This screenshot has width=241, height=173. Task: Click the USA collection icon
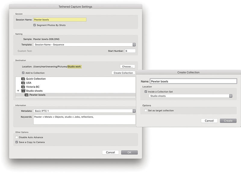(23, 83)
